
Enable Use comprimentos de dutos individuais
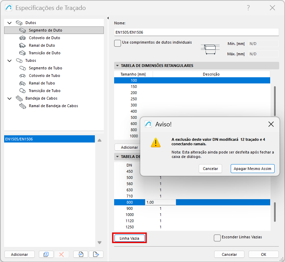[118, 43]
